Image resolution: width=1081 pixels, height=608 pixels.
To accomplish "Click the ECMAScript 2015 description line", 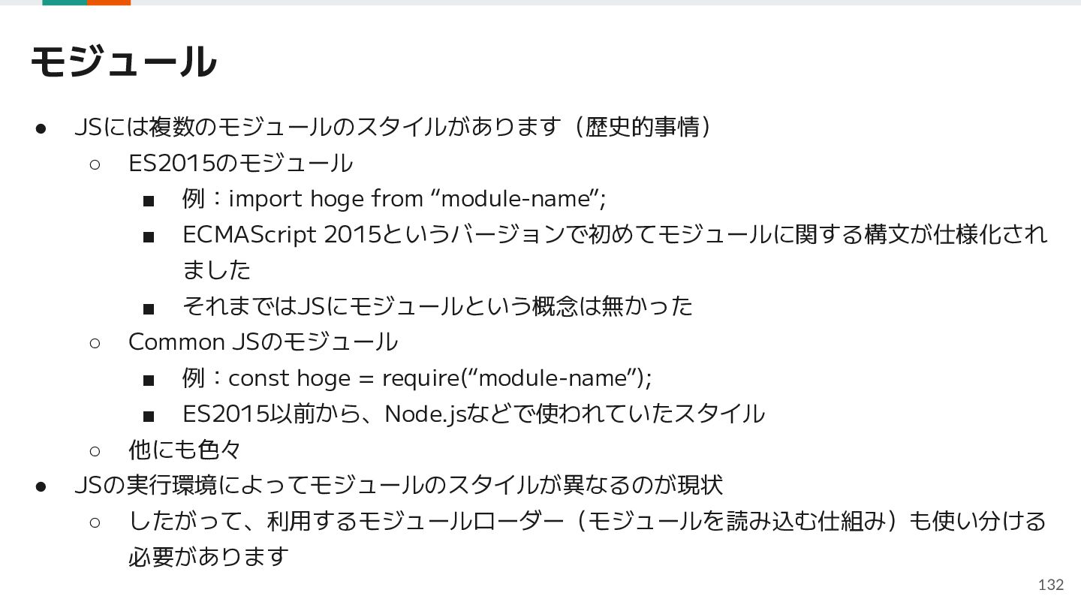I will pyautogui.click(x=615, y=235).
